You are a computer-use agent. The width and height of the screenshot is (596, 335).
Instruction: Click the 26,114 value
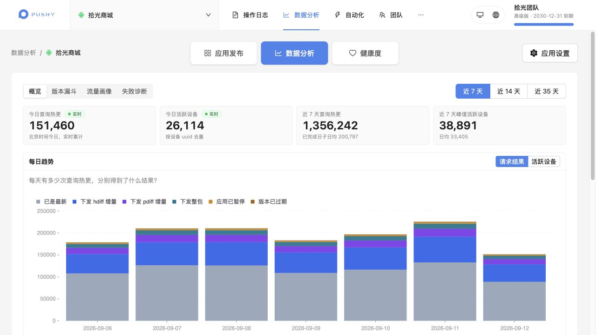(185, 125)
